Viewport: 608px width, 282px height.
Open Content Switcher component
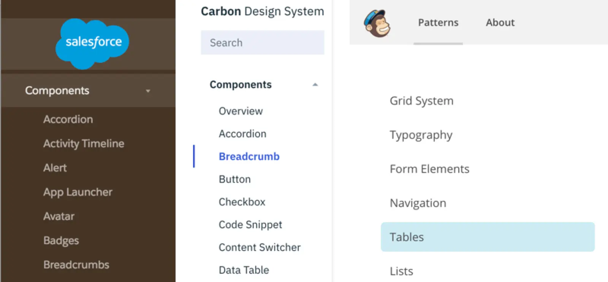point(260,248)
